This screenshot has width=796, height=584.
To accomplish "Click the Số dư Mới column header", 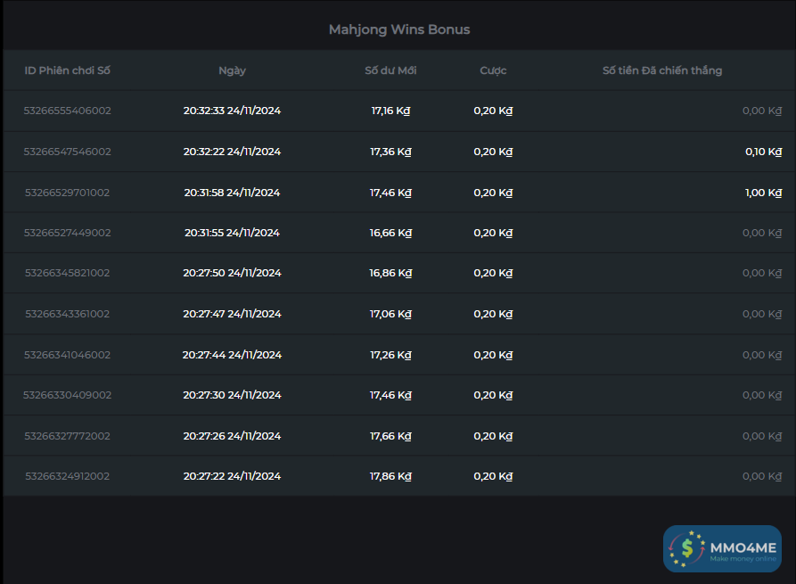I will 390,70.
